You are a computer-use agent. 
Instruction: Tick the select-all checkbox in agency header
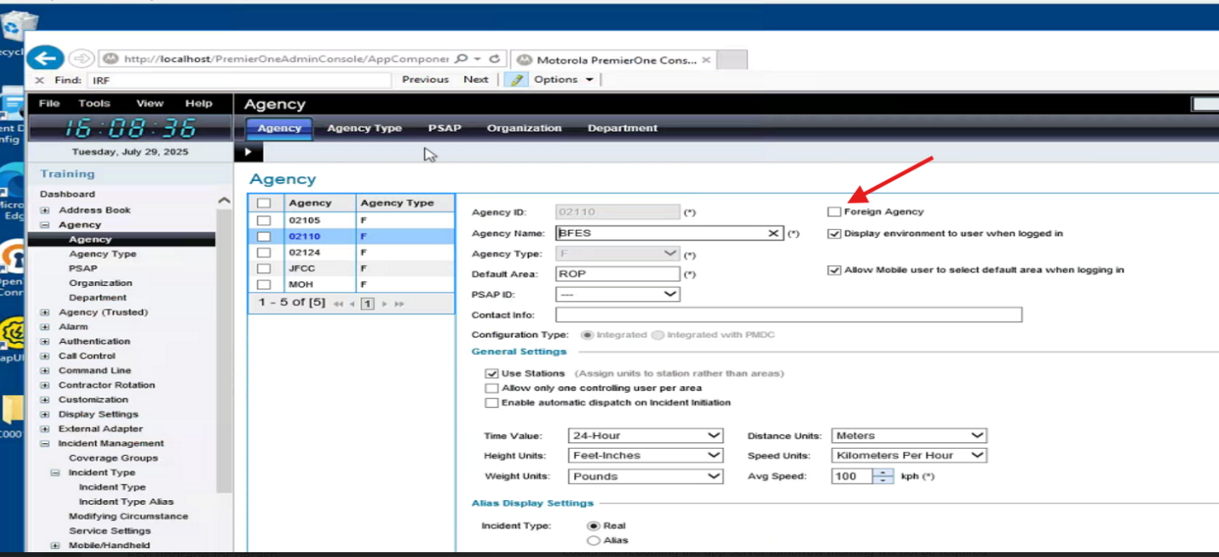coord(264,204)
